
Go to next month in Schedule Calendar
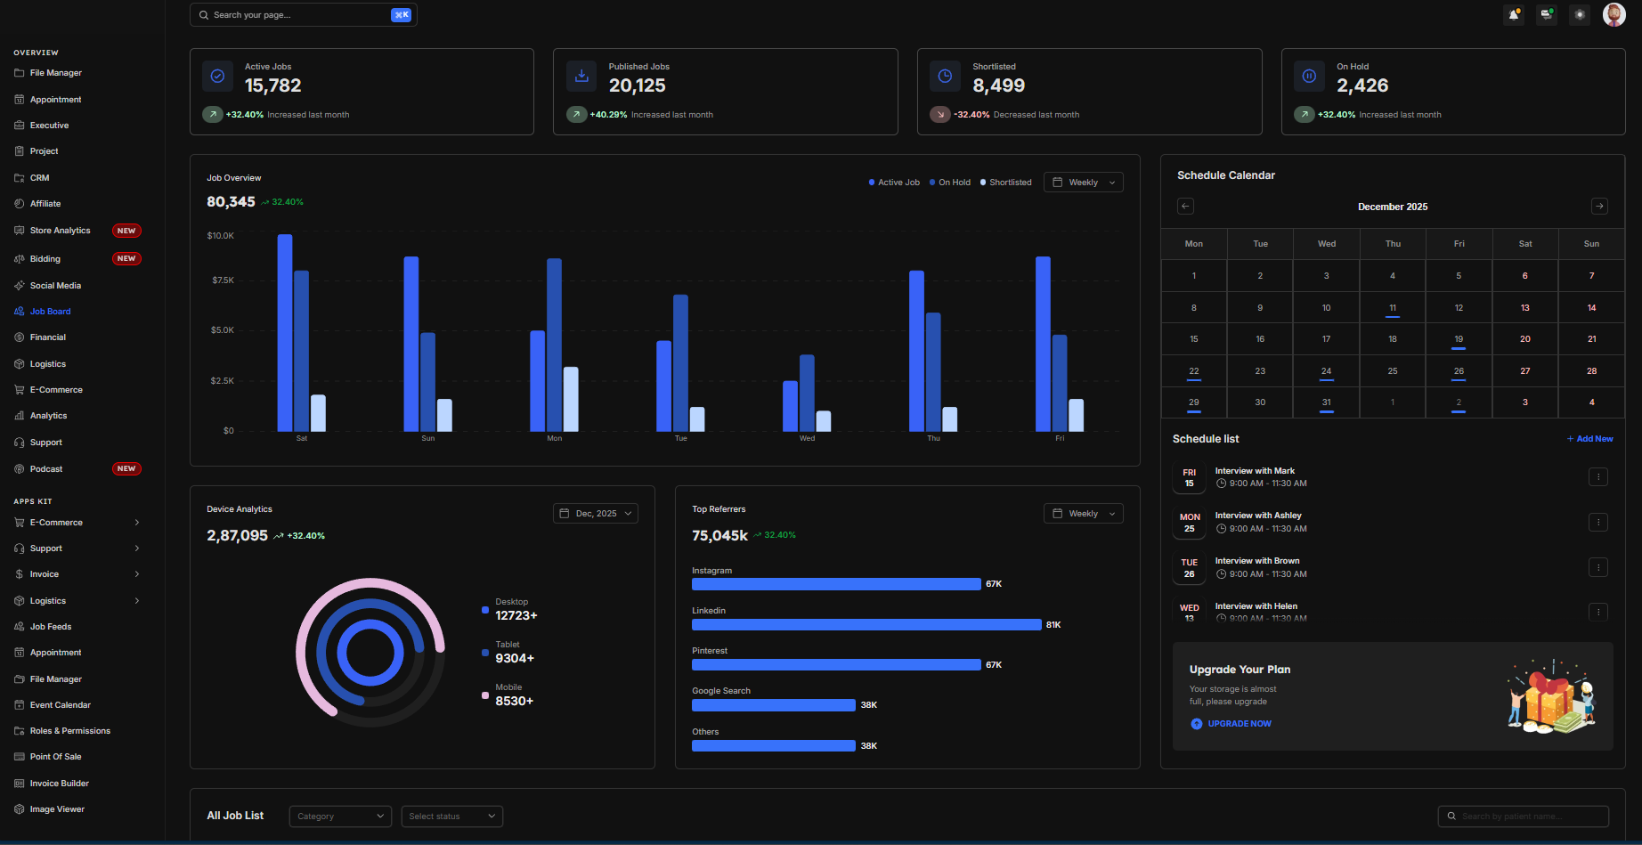click(1599, 207)
